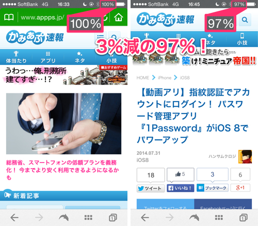Viewport: 258px width, 226px height.
Task: Tap search magnifier icon in right screen header
Action: (x=245, y=20)
